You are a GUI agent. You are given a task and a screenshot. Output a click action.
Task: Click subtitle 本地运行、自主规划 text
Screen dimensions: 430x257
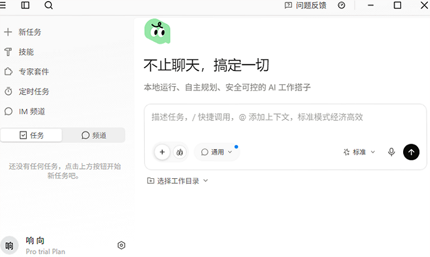tap(227, 87)
